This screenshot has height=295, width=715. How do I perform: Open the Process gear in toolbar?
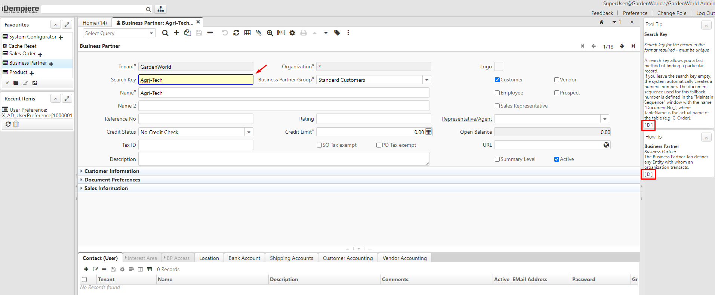pos(292,33)
